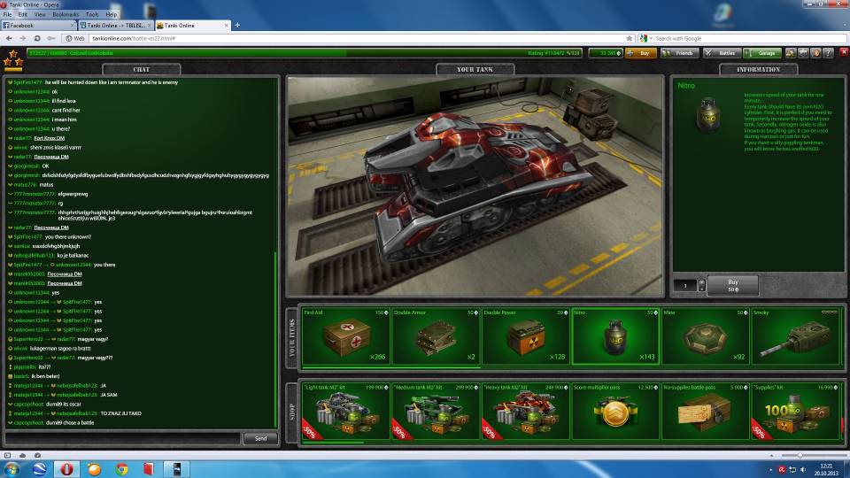The width and height of the screenshot is (850, 478).
Task: Open the View menu
Action: coord(40,15)
